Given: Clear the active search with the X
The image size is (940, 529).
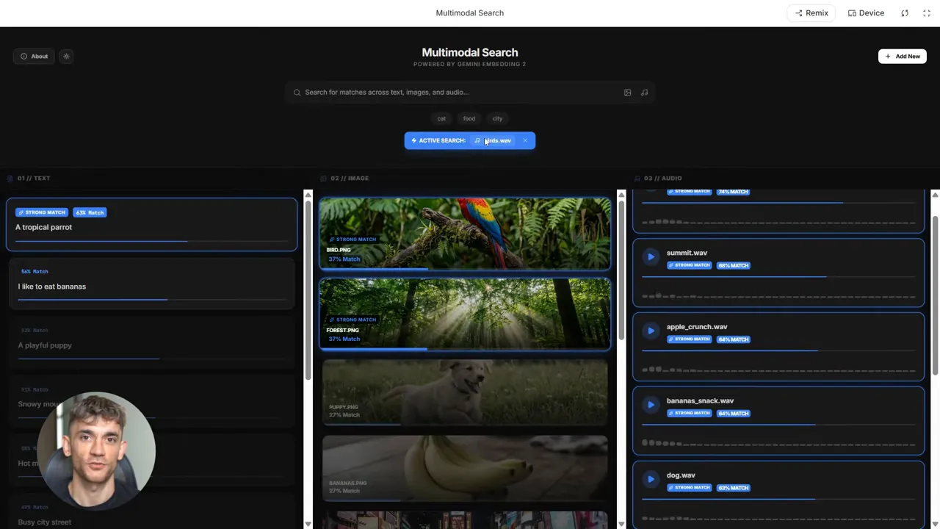Looking at the screenshot, I should pos(525,140).
